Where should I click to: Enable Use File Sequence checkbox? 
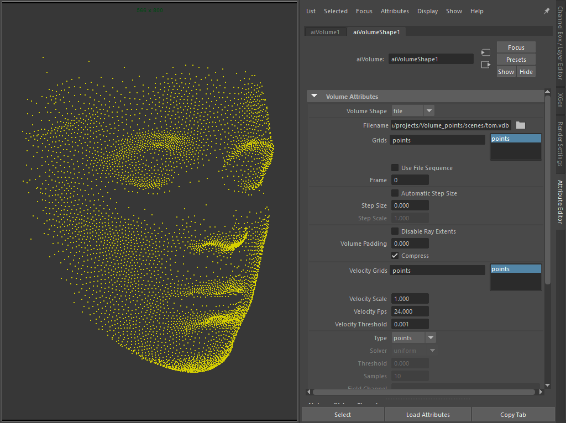coord(395,168)
